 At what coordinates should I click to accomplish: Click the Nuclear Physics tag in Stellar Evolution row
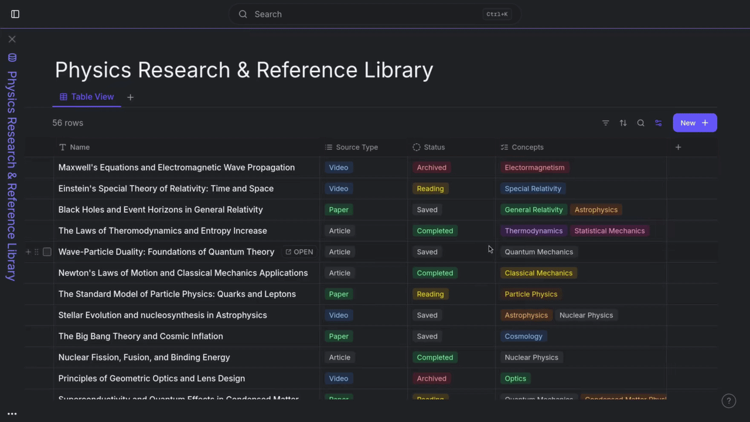pos(586,315)
